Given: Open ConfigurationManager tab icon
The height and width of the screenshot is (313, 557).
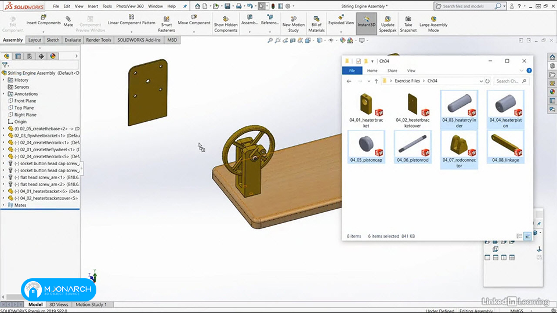Looking at the screenshot, I should (x=30, y=56).
